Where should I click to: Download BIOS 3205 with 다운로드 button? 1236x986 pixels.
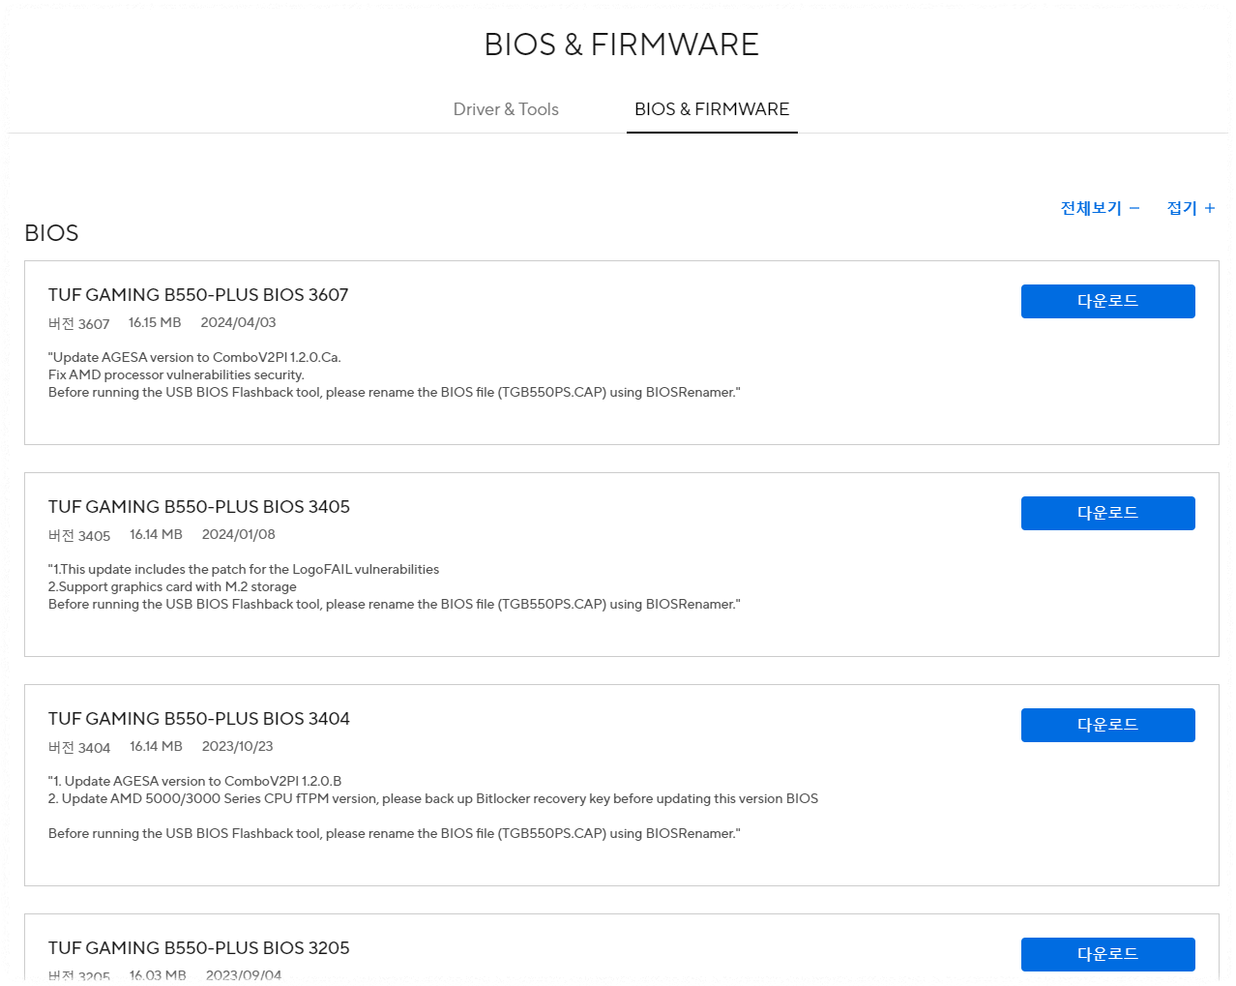(x=1108, y=954)
